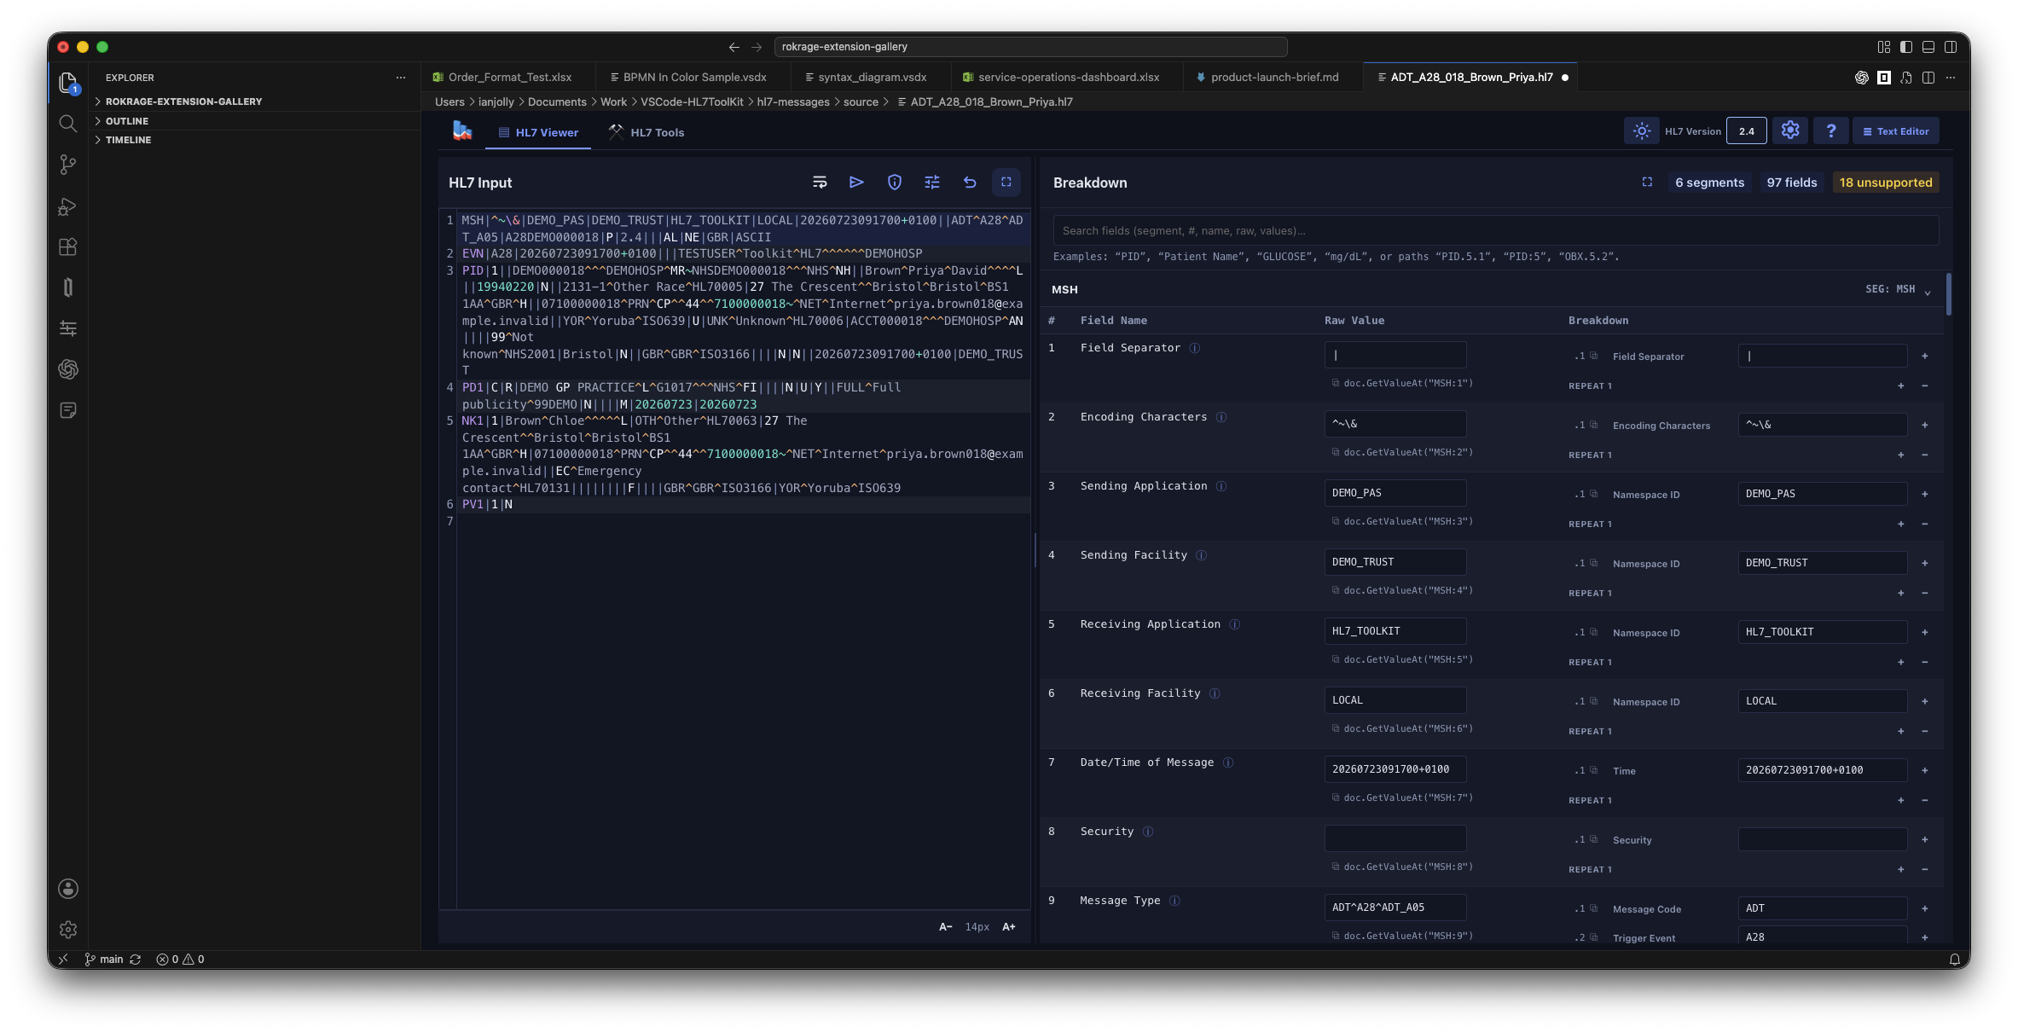Split the editor right
This screenshot has width=2018, height=1032.
[x=1928, y=78]
